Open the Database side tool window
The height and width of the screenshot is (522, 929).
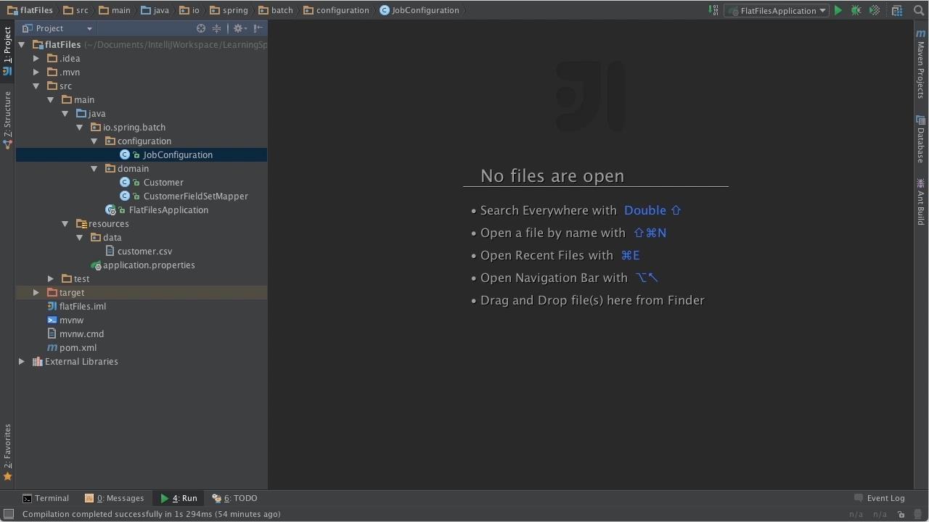click(x=920, y=139)
